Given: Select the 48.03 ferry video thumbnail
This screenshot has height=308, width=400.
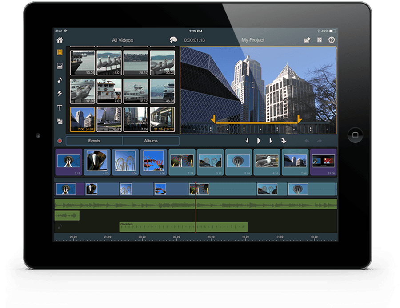Looking at the screenshot, I should [162, 91].
